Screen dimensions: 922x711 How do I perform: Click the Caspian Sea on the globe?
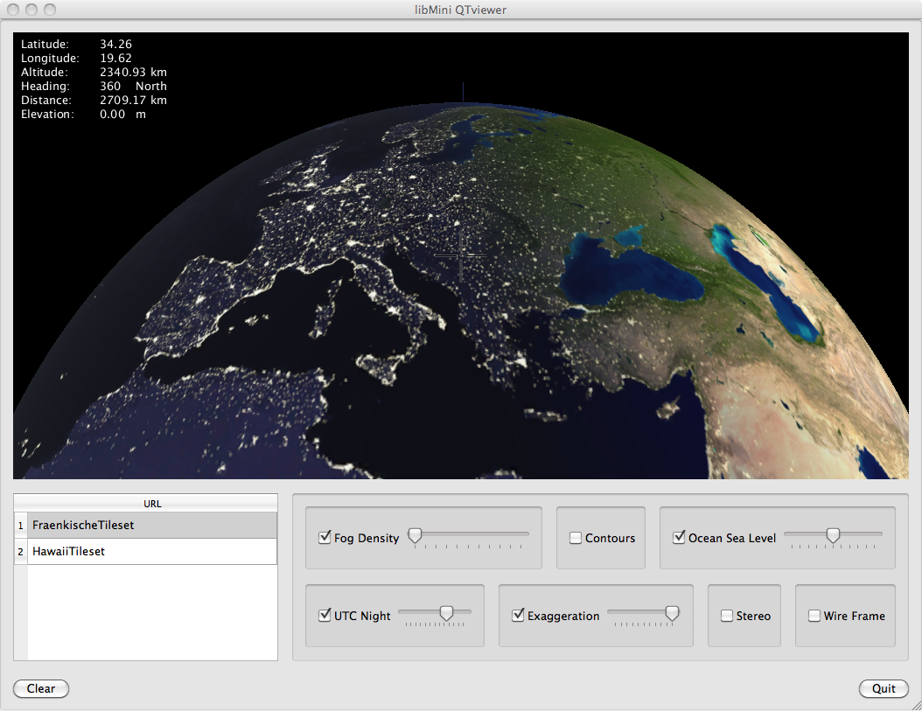[x=765, y=282]
